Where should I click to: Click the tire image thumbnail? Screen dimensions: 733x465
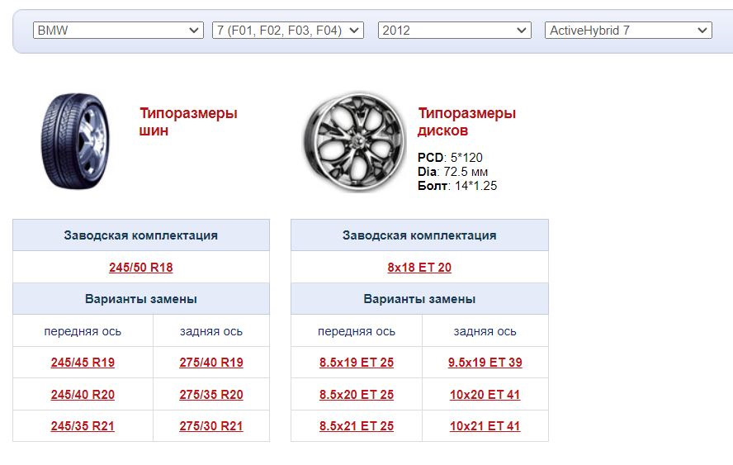76,140
